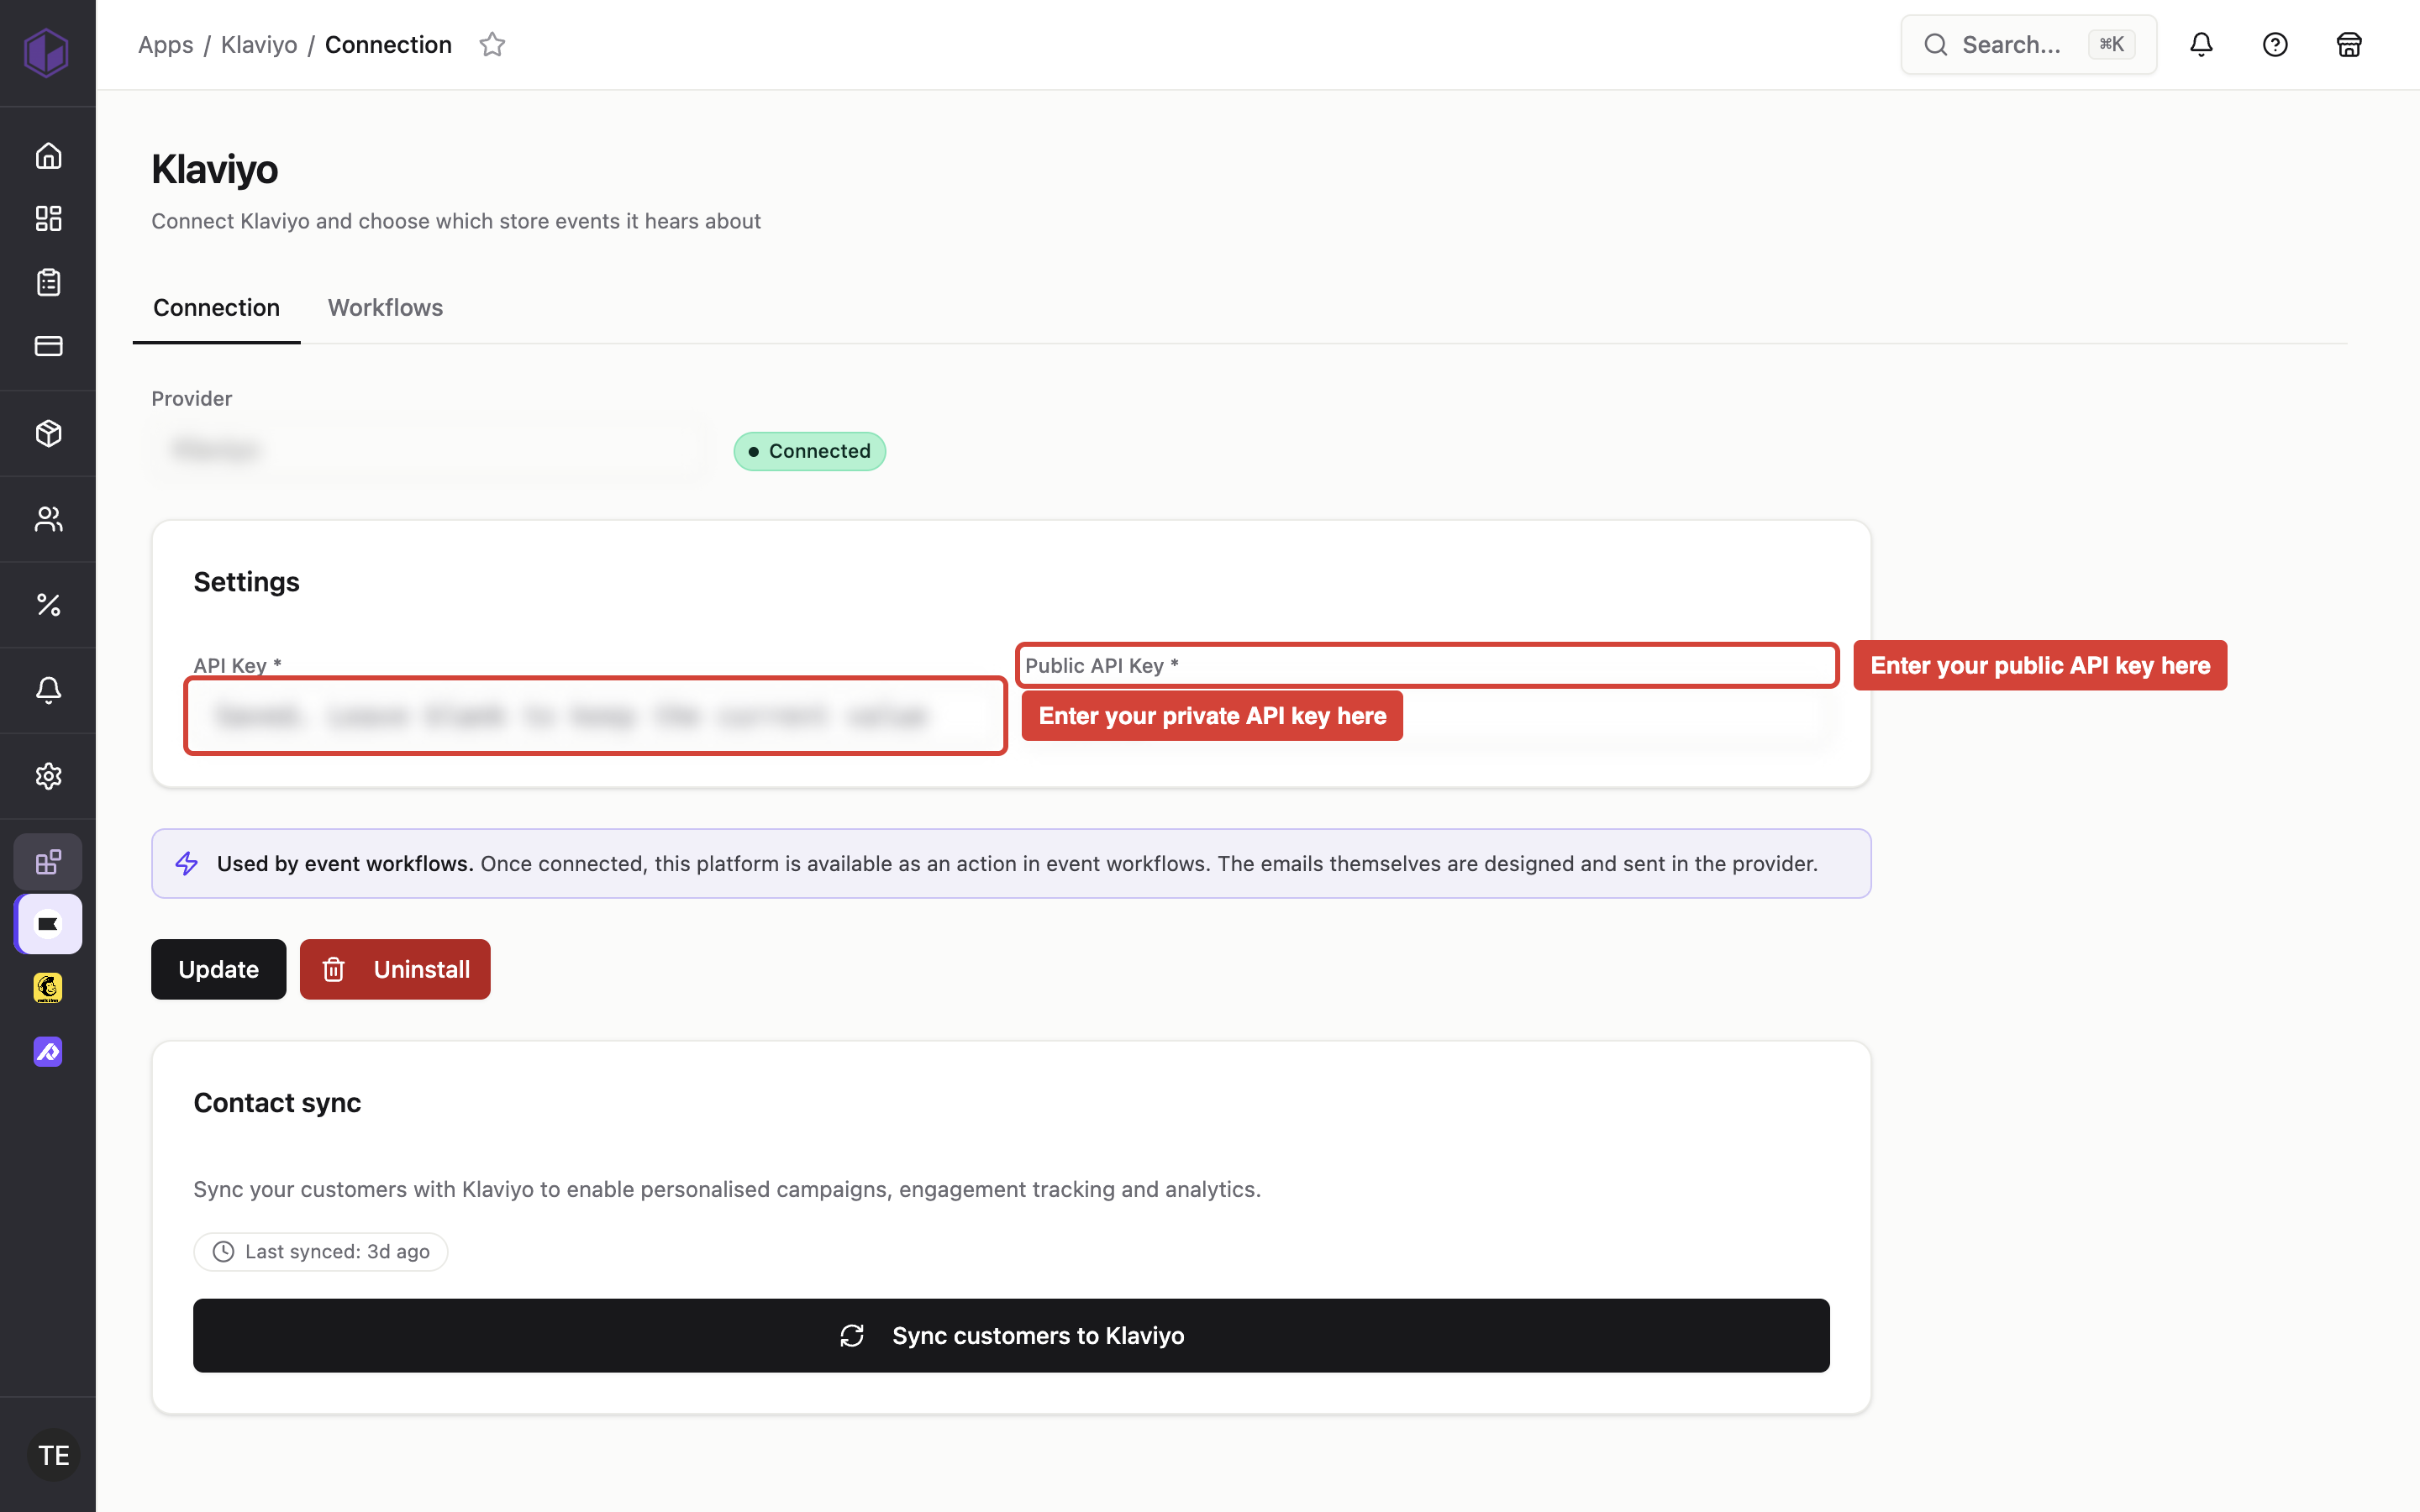Click the Uninstall button
This screenshot has height=1512, width=2420.
point(395,969)
